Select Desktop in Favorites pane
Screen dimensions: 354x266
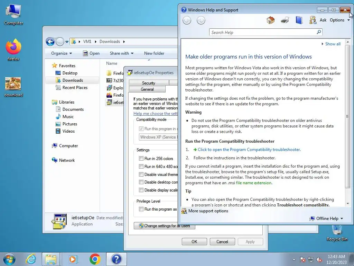click(70, 73)
